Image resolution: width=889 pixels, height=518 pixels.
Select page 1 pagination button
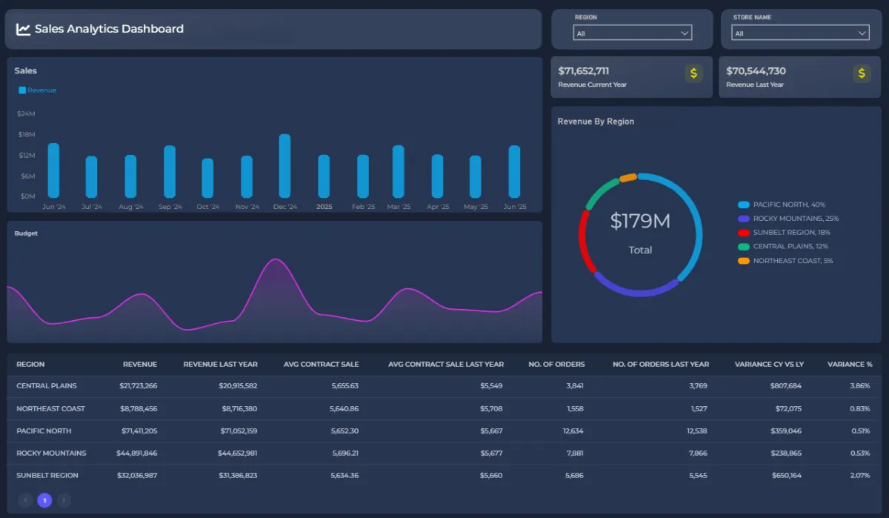[44, 500]
